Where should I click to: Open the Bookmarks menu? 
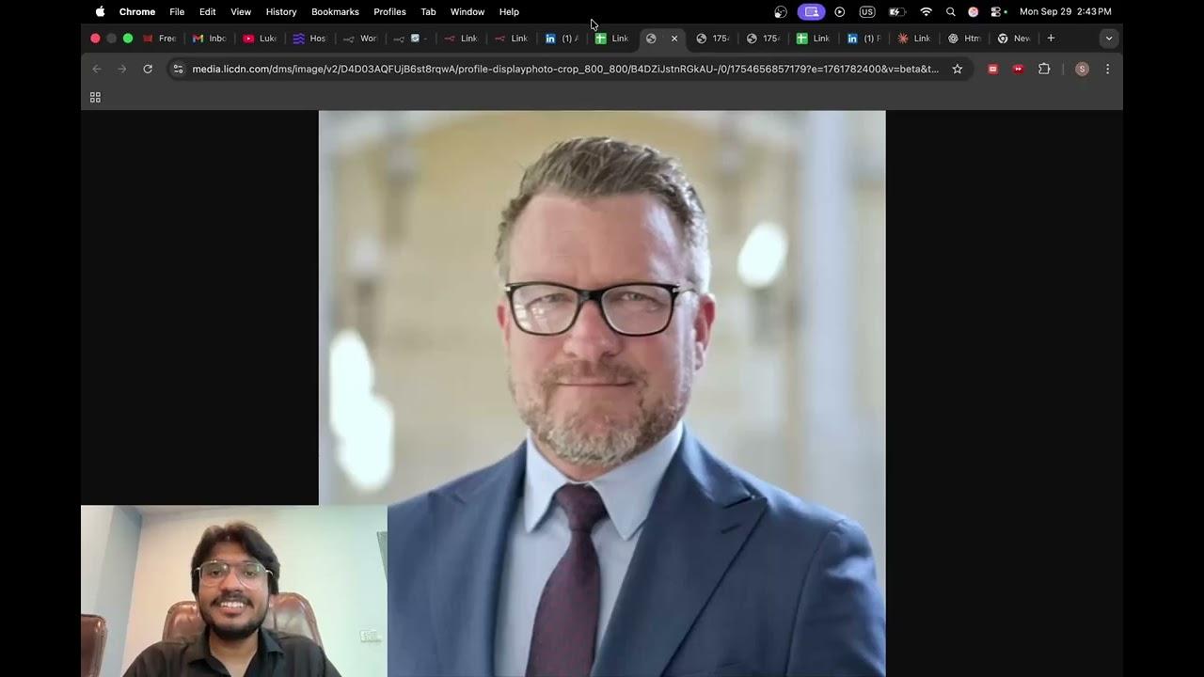click(x=336, y=12)
